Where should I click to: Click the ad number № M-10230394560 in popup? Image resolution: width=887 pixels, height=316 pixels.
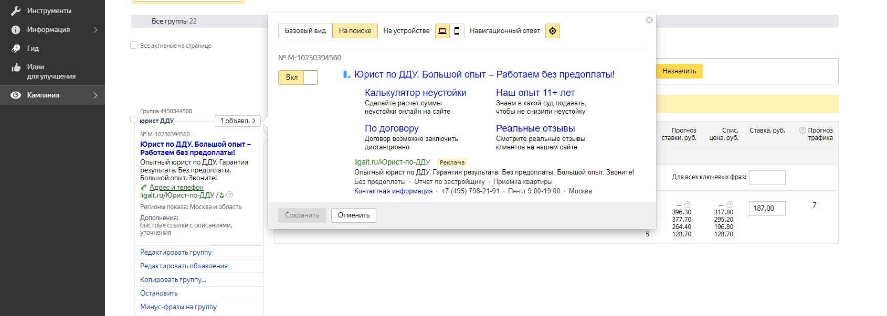[310, 58]
